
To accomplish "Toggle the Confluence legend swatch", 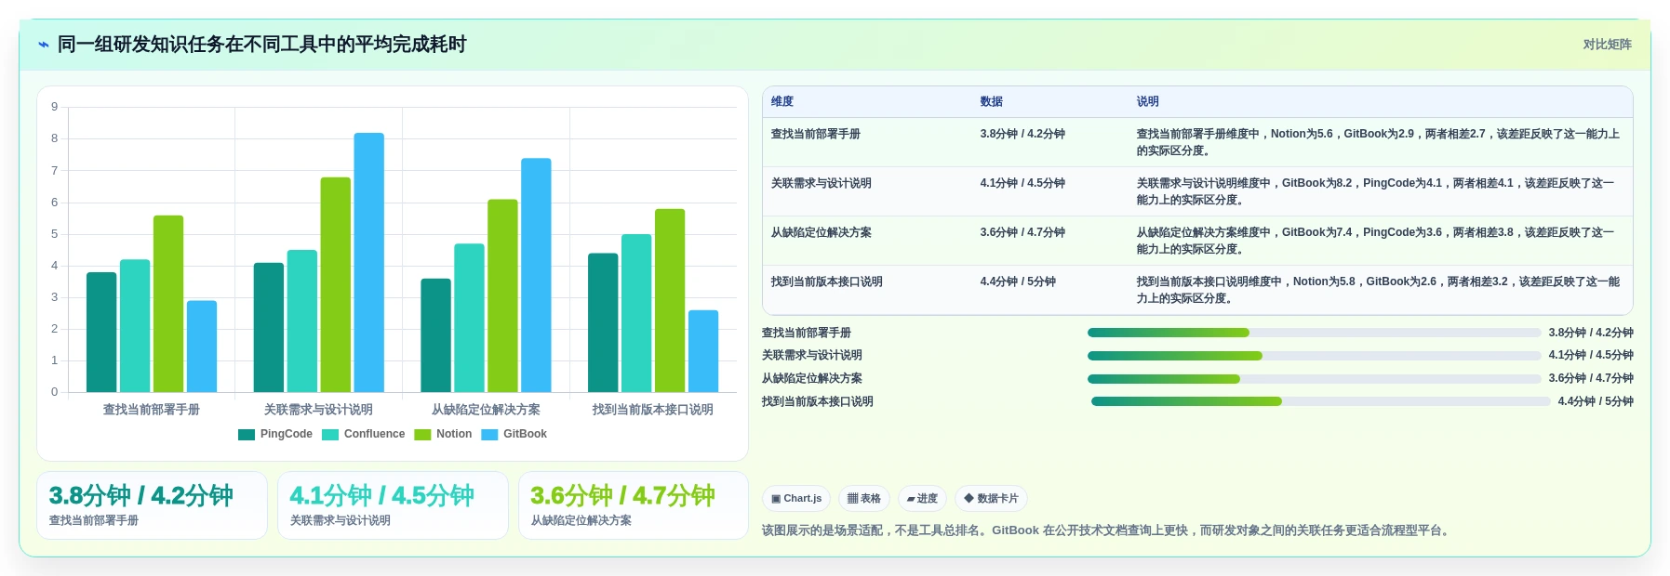I will [x=330, y=435].
